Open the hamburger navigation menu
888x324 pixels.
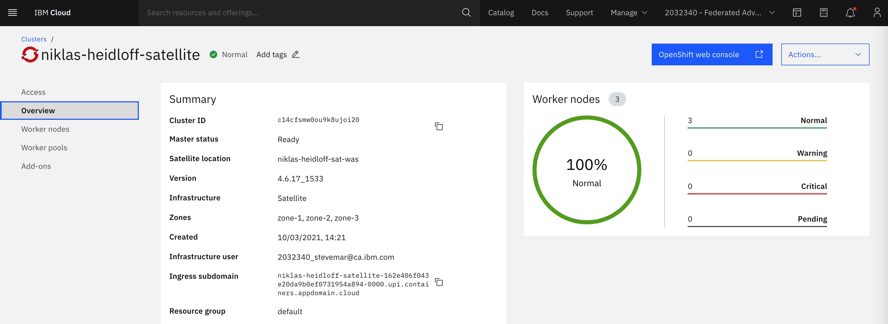point(13,13)
